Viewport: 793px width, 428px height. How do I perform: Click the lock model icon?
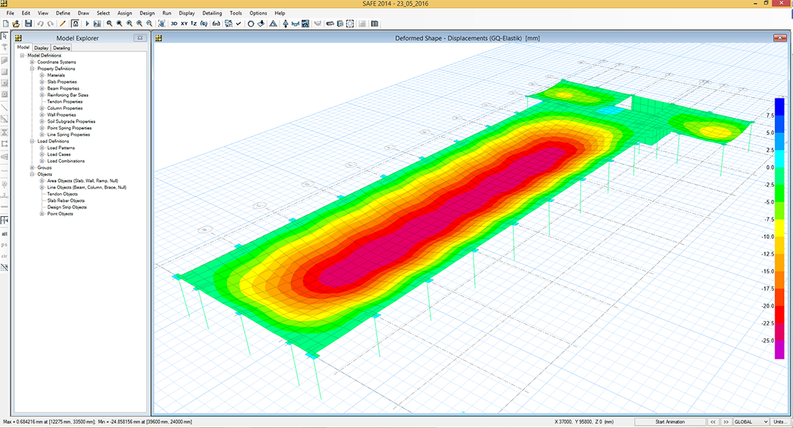click(x=75, y=24)
